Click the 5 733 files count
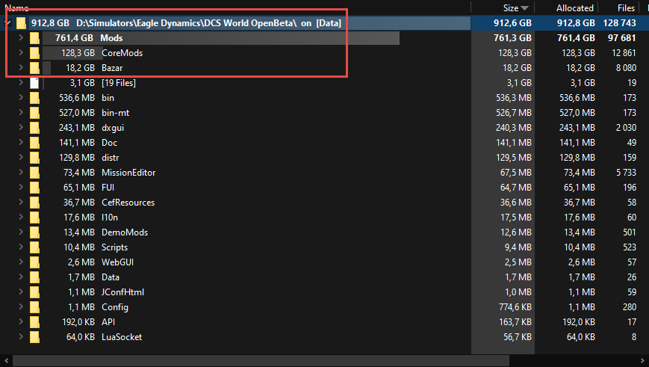The width and height of the screenshot is (649, 367). (627, 173)
